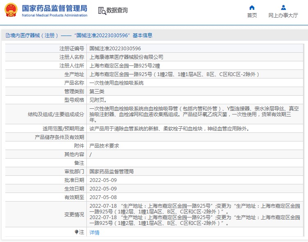
Task: Click the document icon before 境内医疗器械
Action: 8,36
